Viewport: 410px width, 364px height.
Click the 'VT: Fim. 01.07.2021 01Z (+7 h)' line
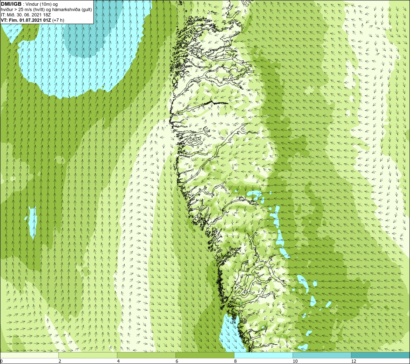click(32, 20)
